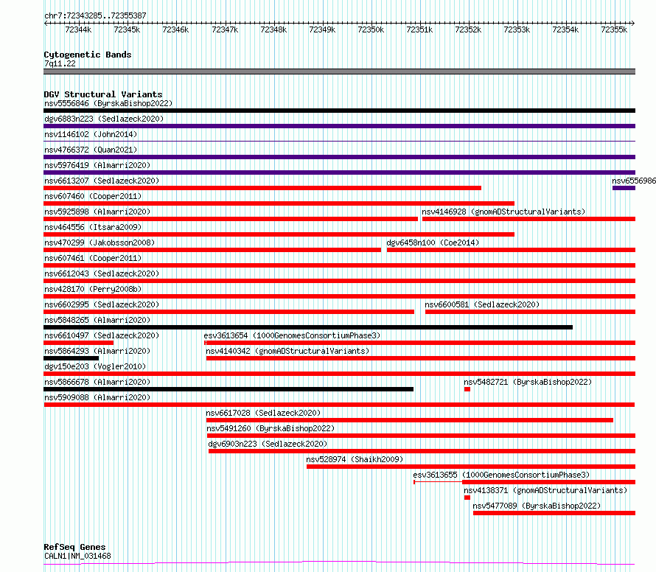Click the 72344k ruler tick label
Image resolution: width=656 pixels, height=572 pixels.
coord(78,29)
